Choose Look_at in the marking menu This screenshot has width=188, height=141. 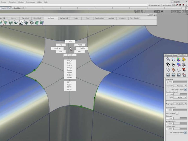coord(57,48)
